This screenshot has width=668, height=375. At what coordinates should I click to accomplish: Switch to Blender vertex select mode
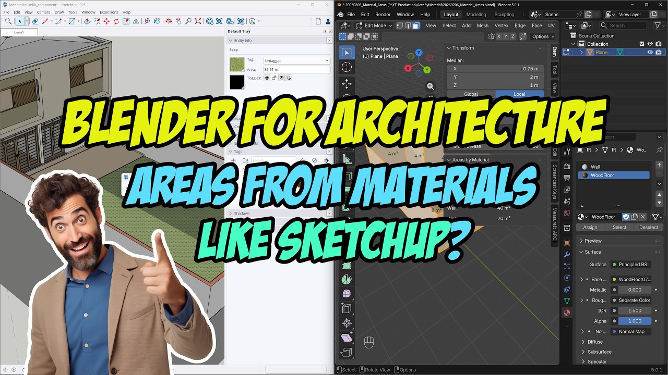coord(401,26)
